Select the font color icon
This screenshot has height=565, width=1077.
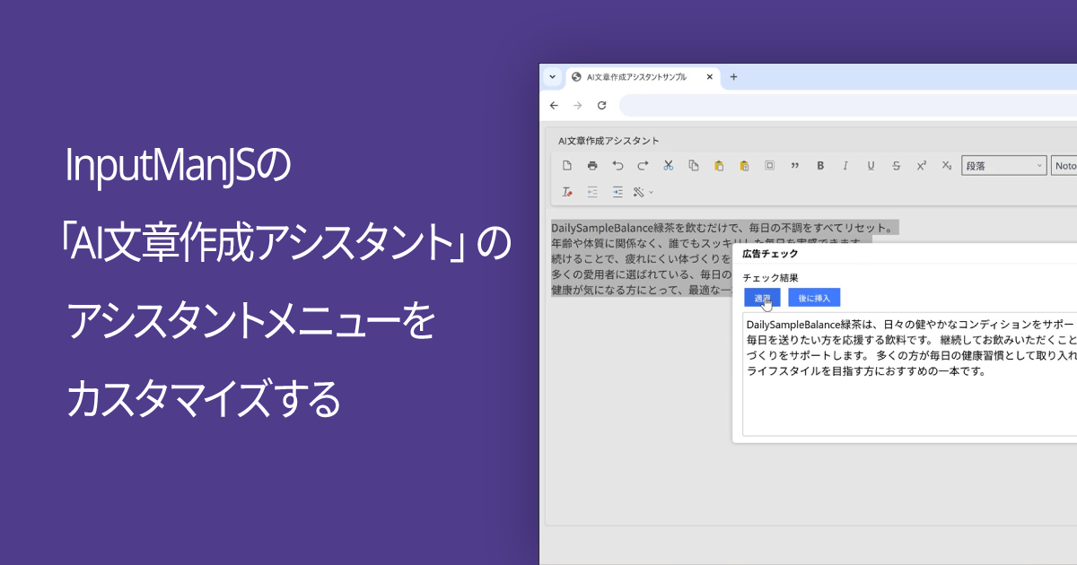coord(566,191)
